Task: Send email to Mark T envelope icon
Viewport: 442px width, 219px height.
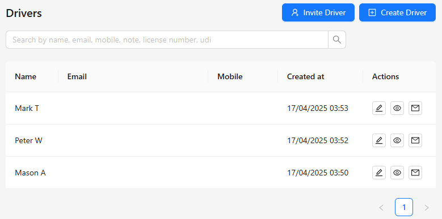Action: [x=415, y=108]
